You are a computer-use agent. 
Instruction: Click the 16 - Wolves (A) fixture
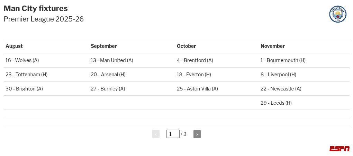(22, 60)
